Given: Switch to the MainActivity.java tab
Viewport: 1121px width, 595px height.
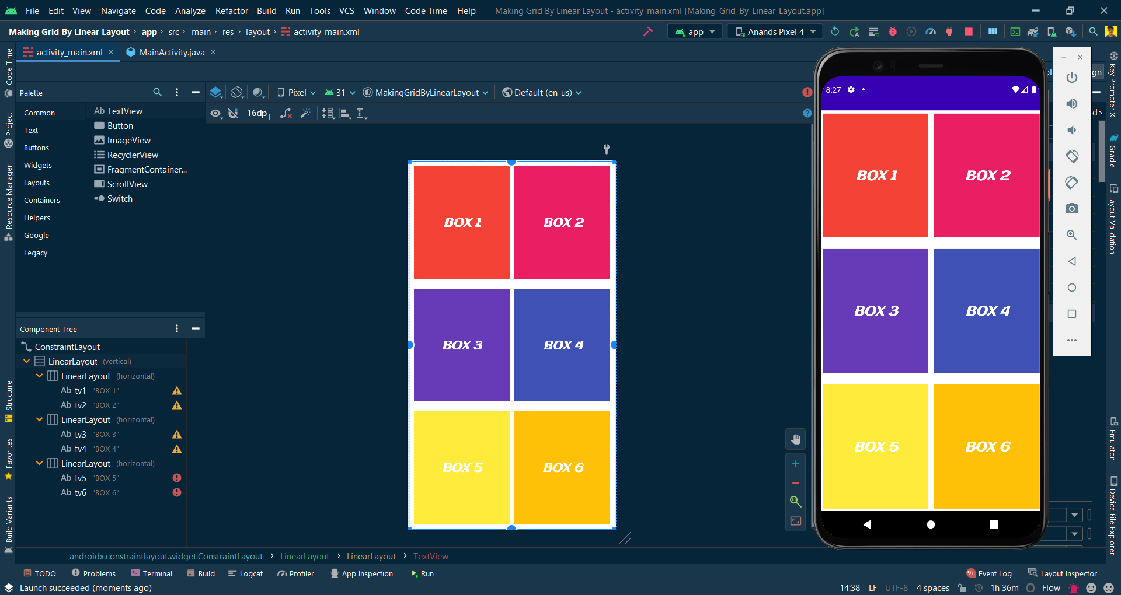Looking at the screenshot, I should click(169, 52).
